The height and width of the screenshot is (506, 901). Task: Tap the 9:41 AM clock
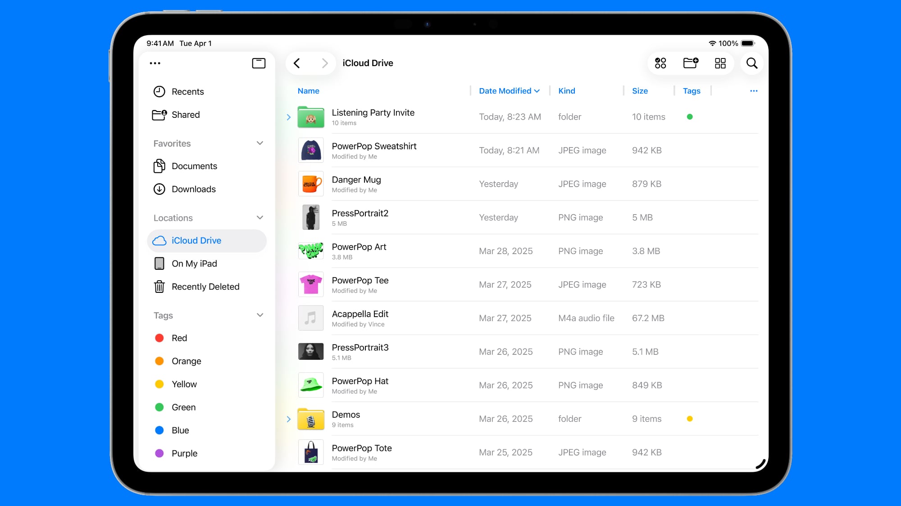click(x=160, y=44)
